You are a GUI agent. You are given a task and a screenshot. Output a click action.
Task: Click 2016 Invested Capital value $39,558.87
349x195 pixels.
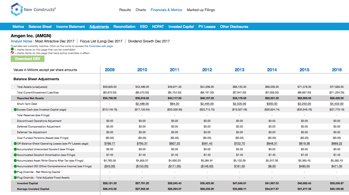point(337,183)
